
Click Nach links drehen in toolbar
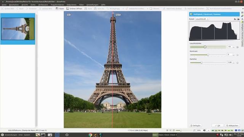pyautogui.click(x=172, y=9)
